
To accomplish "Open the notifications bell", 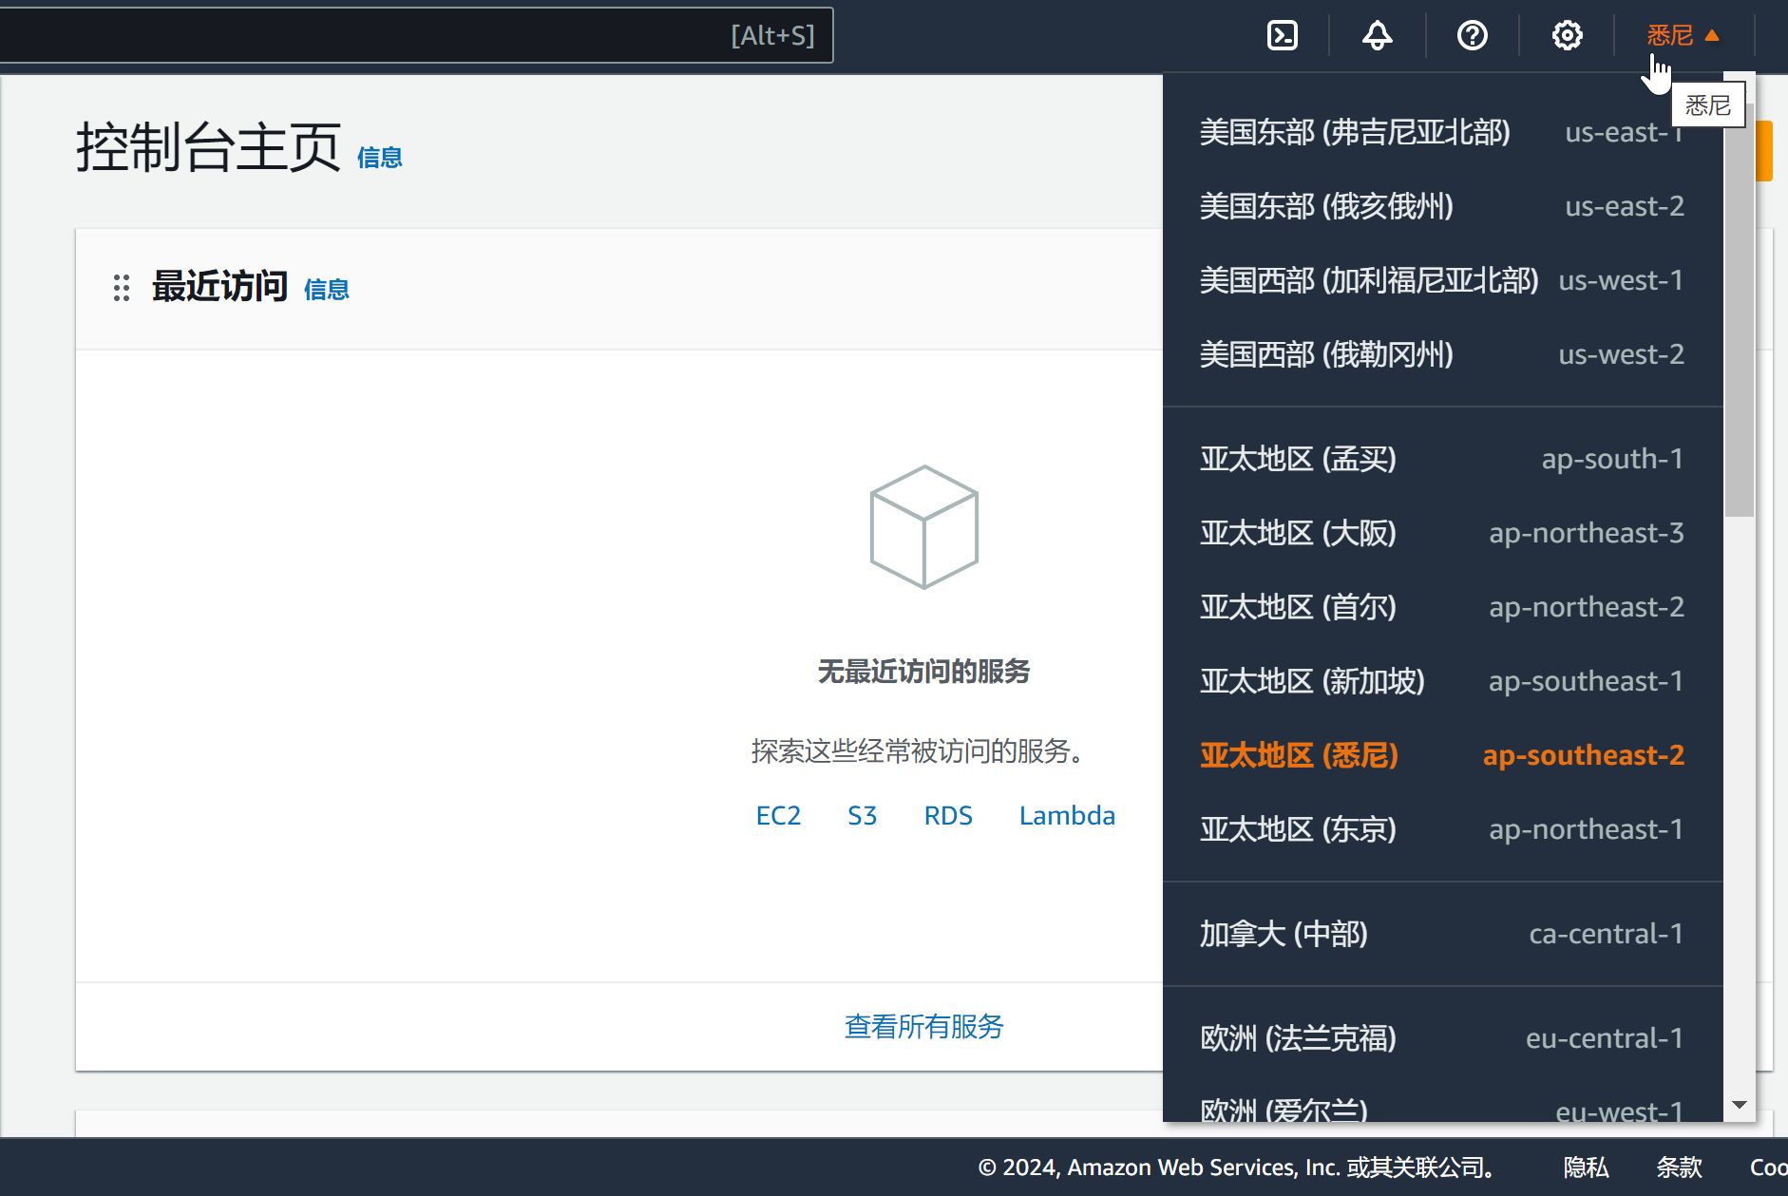I will tap(1377, 36).
